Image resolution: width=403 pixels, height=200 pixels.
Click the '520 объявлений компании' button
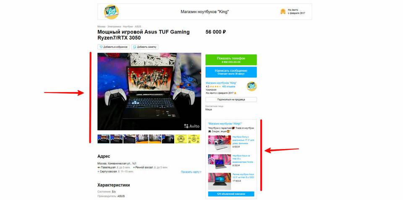231,194
